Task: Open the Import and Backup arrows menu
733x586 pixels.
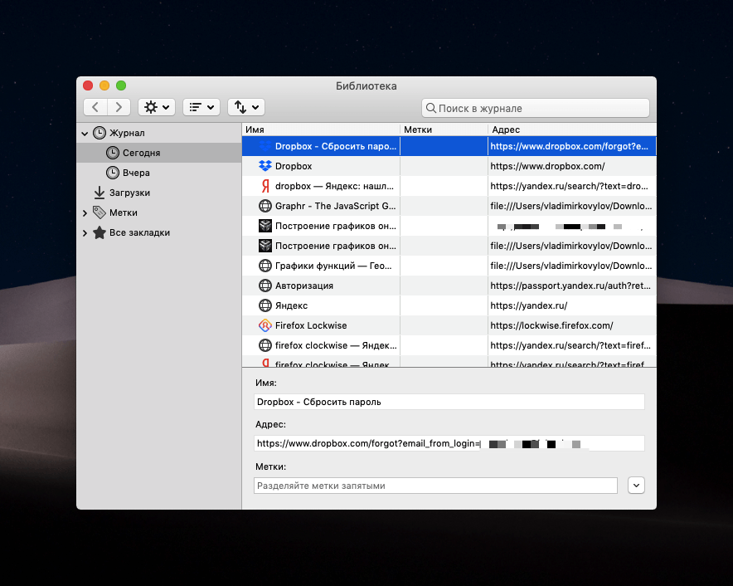Action: (246, 107)
